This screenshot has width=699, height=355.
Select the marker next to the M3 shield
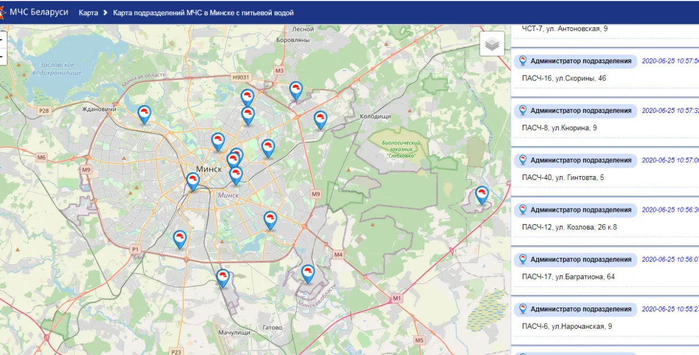point(296,91)
